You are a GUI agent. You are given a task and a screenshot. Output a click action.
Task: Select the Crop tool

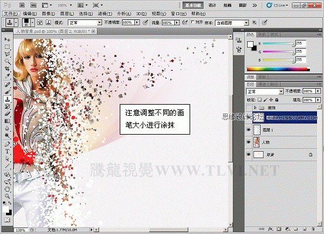pos(7,69)
